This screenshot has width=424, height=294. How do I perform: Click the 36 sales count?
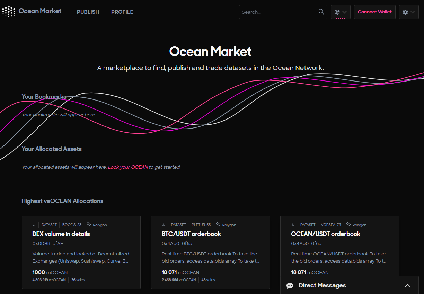[x=78, y=280]
